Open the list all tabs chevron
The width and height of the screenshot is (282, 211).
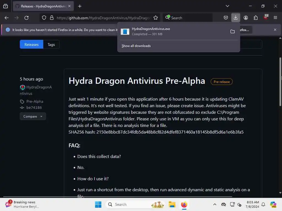coord(227,6)
